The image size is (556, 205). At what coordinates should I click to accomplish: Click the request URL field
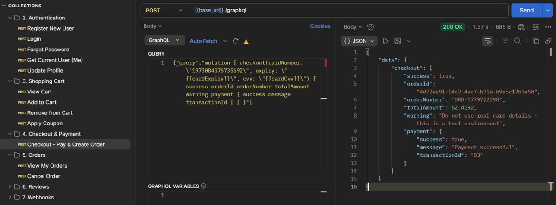[x=348, y=10]
